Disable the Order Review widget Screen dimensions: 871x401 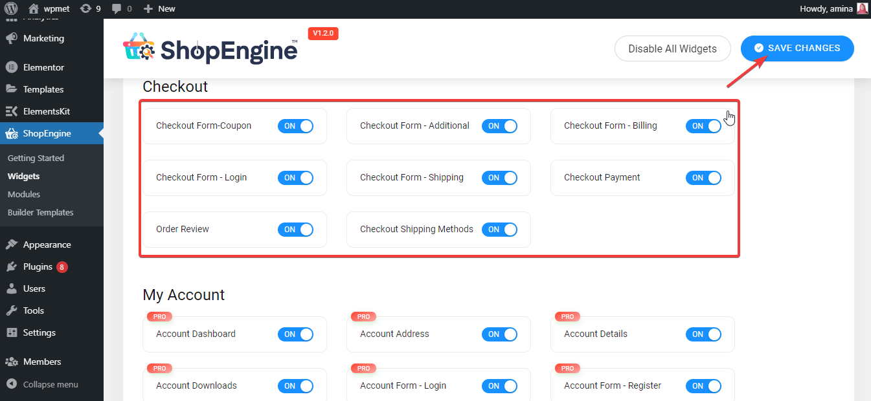[x=295, y=230]
